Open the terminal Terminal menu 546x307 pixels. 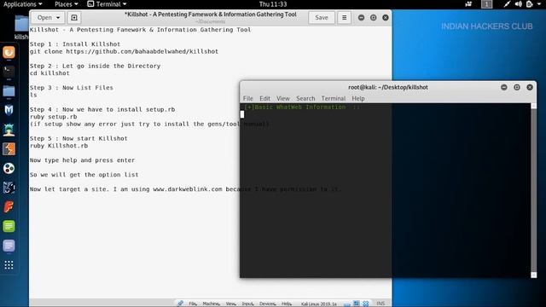coord(334,99)
